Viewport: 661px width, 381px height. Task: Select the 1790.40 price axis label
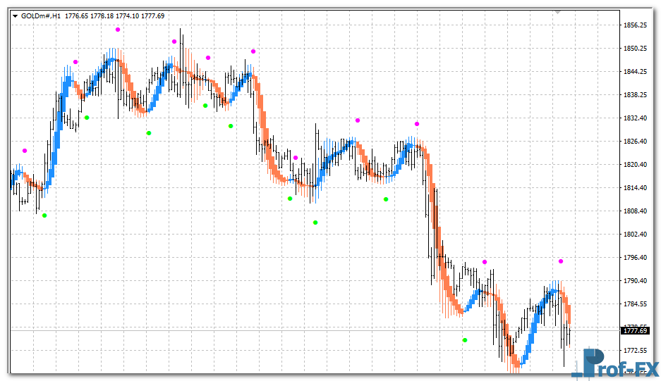click(x=636, y=281)
